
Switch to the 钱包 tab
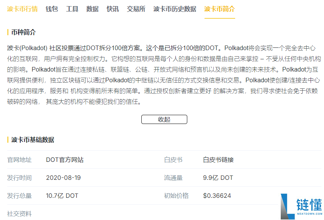click(x=52, y=9)
